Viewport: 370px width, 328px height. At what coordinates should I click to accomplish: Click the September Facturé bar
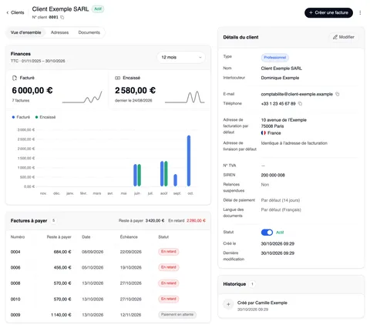[x=175, y=180]
